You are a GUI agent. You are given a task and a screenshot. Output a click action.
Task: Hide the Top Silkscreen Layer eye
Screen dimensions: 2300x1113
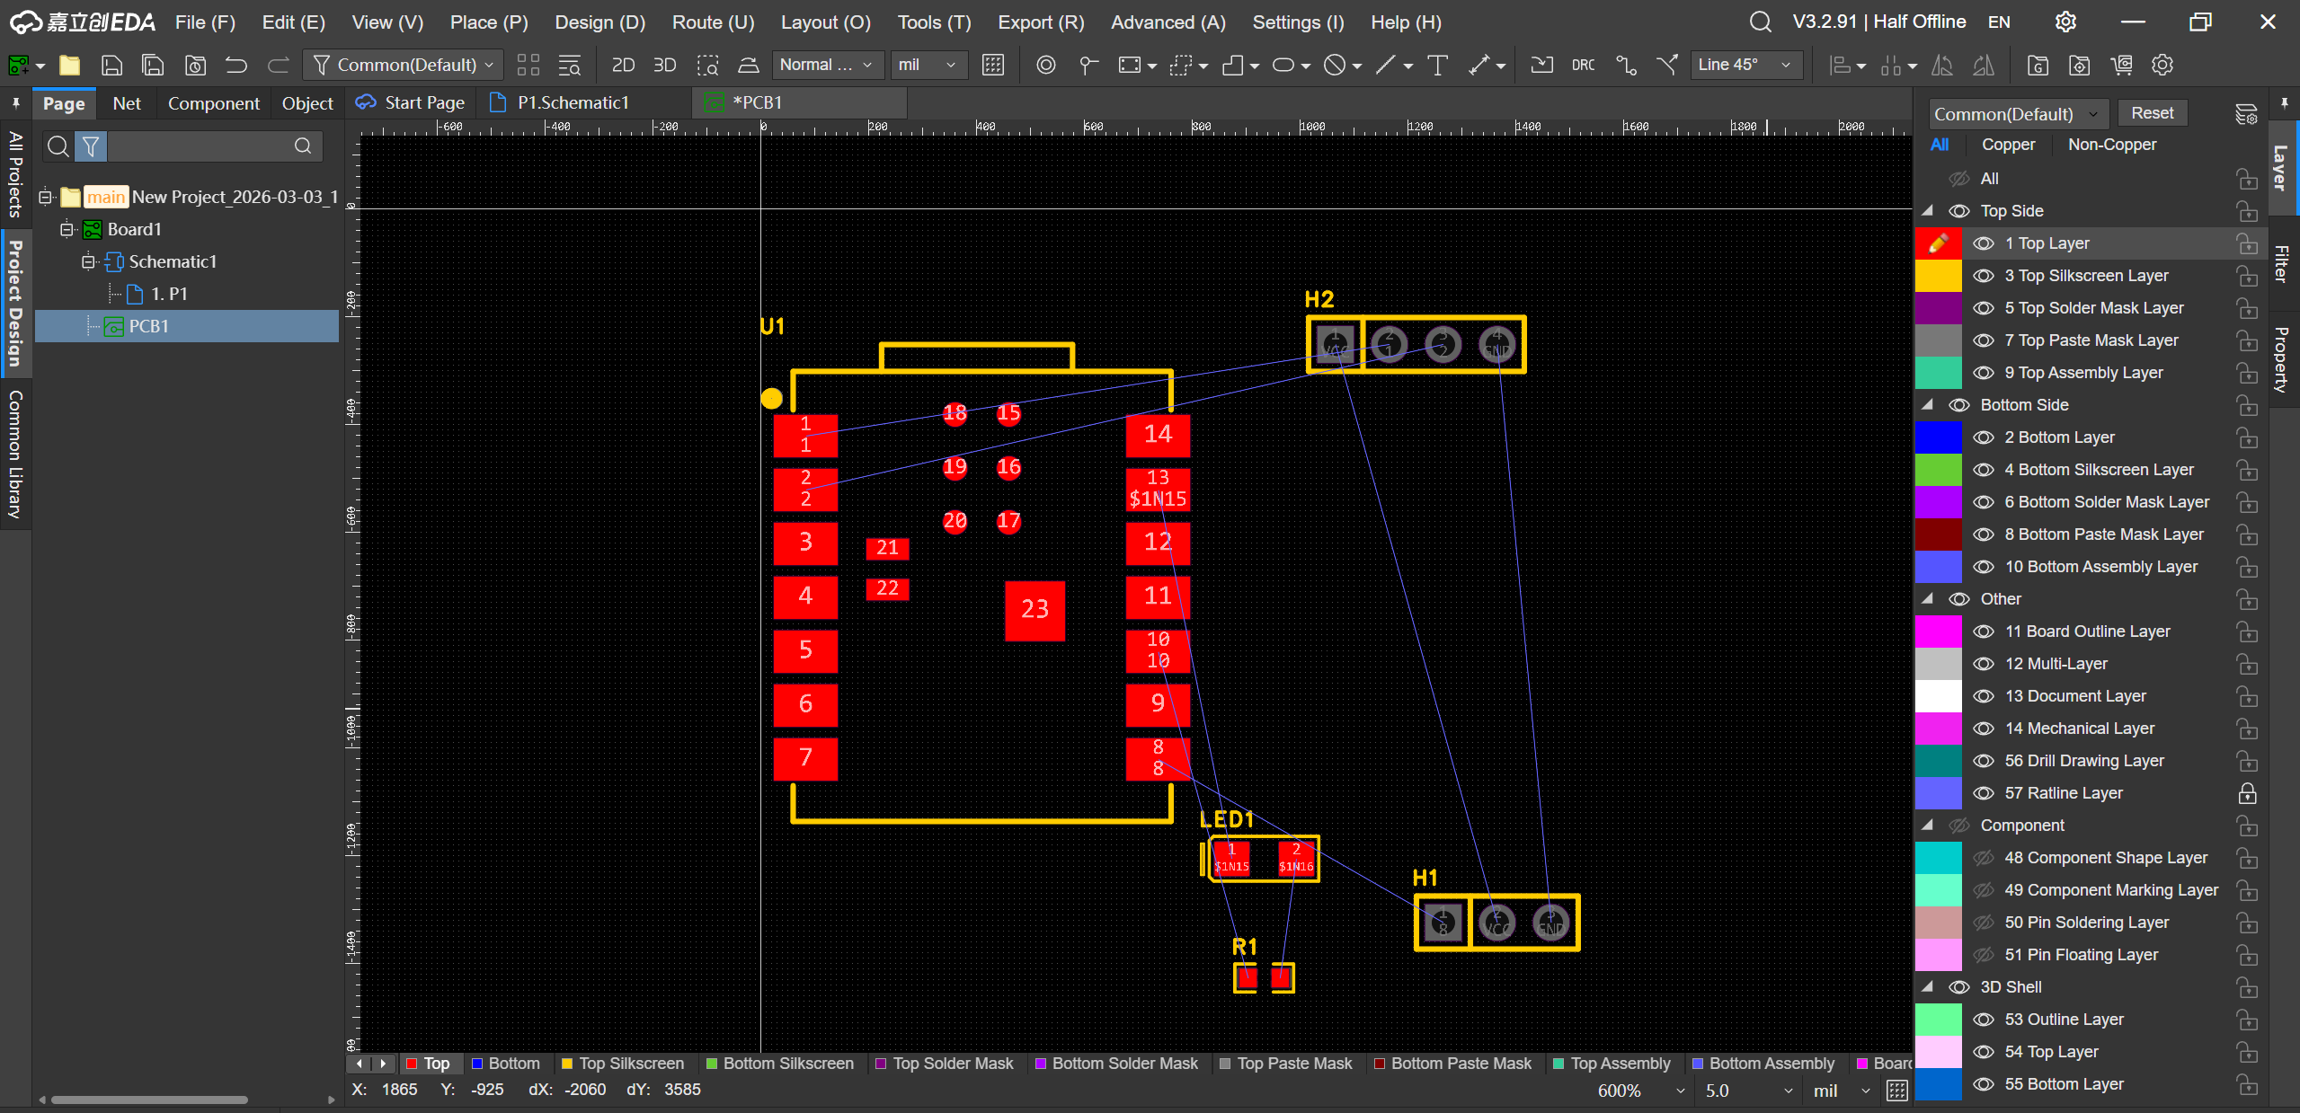[x=1983, y=276]
